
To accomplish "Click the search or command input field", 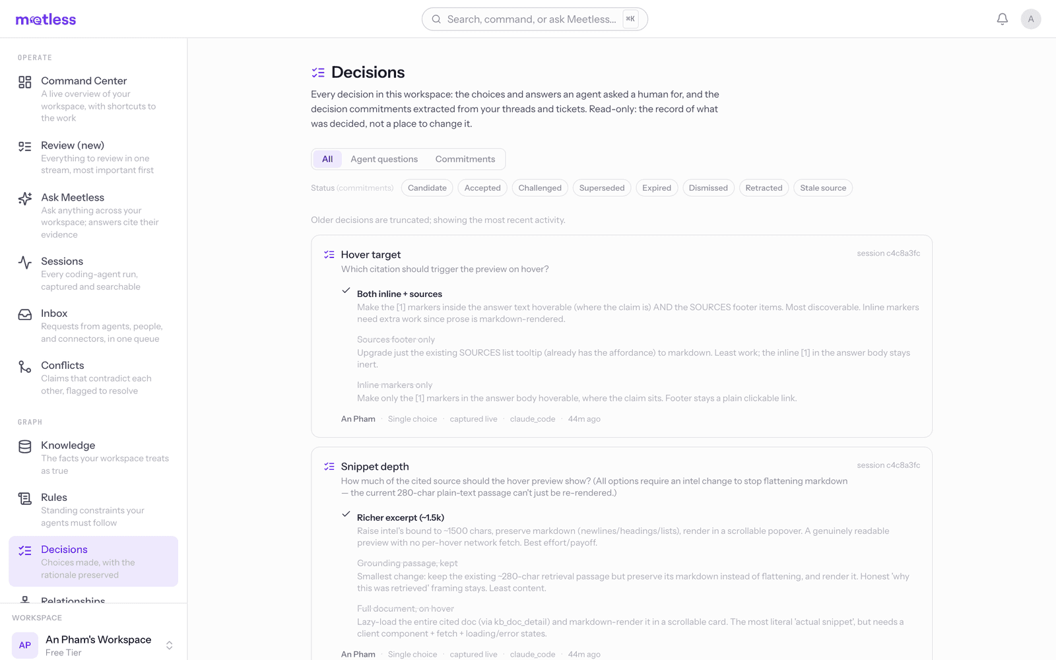I will [x=535, y=19].
